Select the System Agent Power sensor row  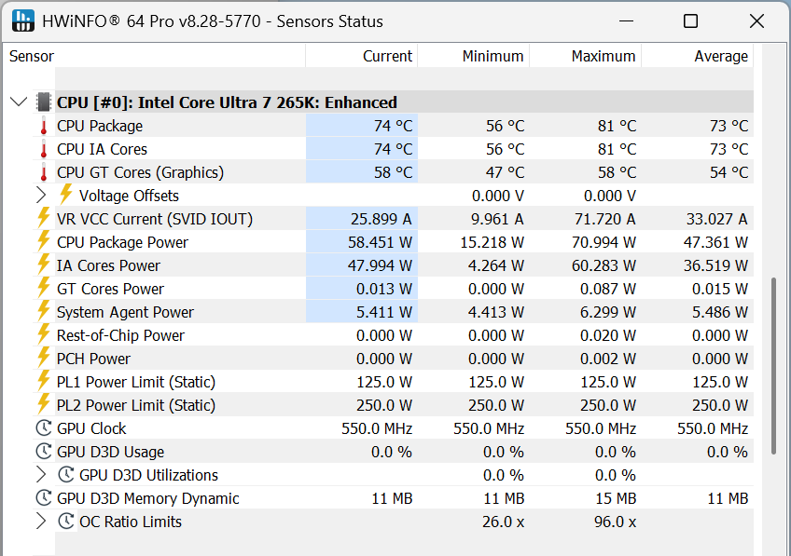click(x=125, y=312)
